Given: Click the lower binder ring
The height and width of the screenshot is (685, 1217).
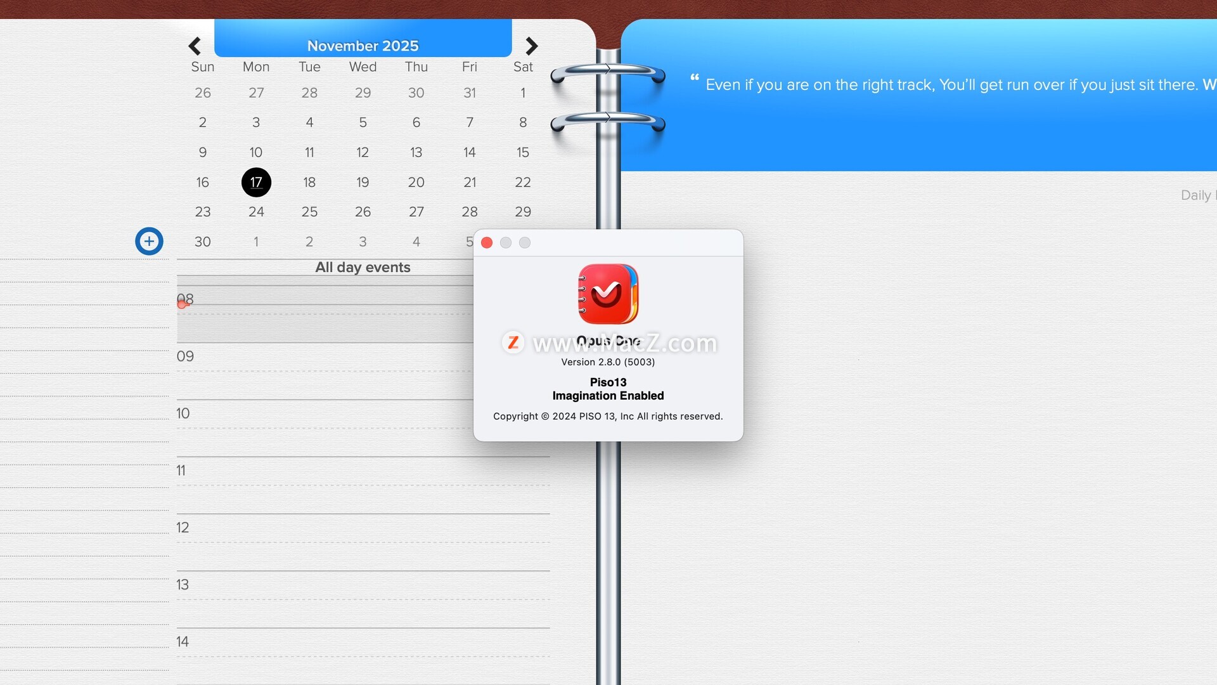Looking at the screenshot, I should point(607,121).
